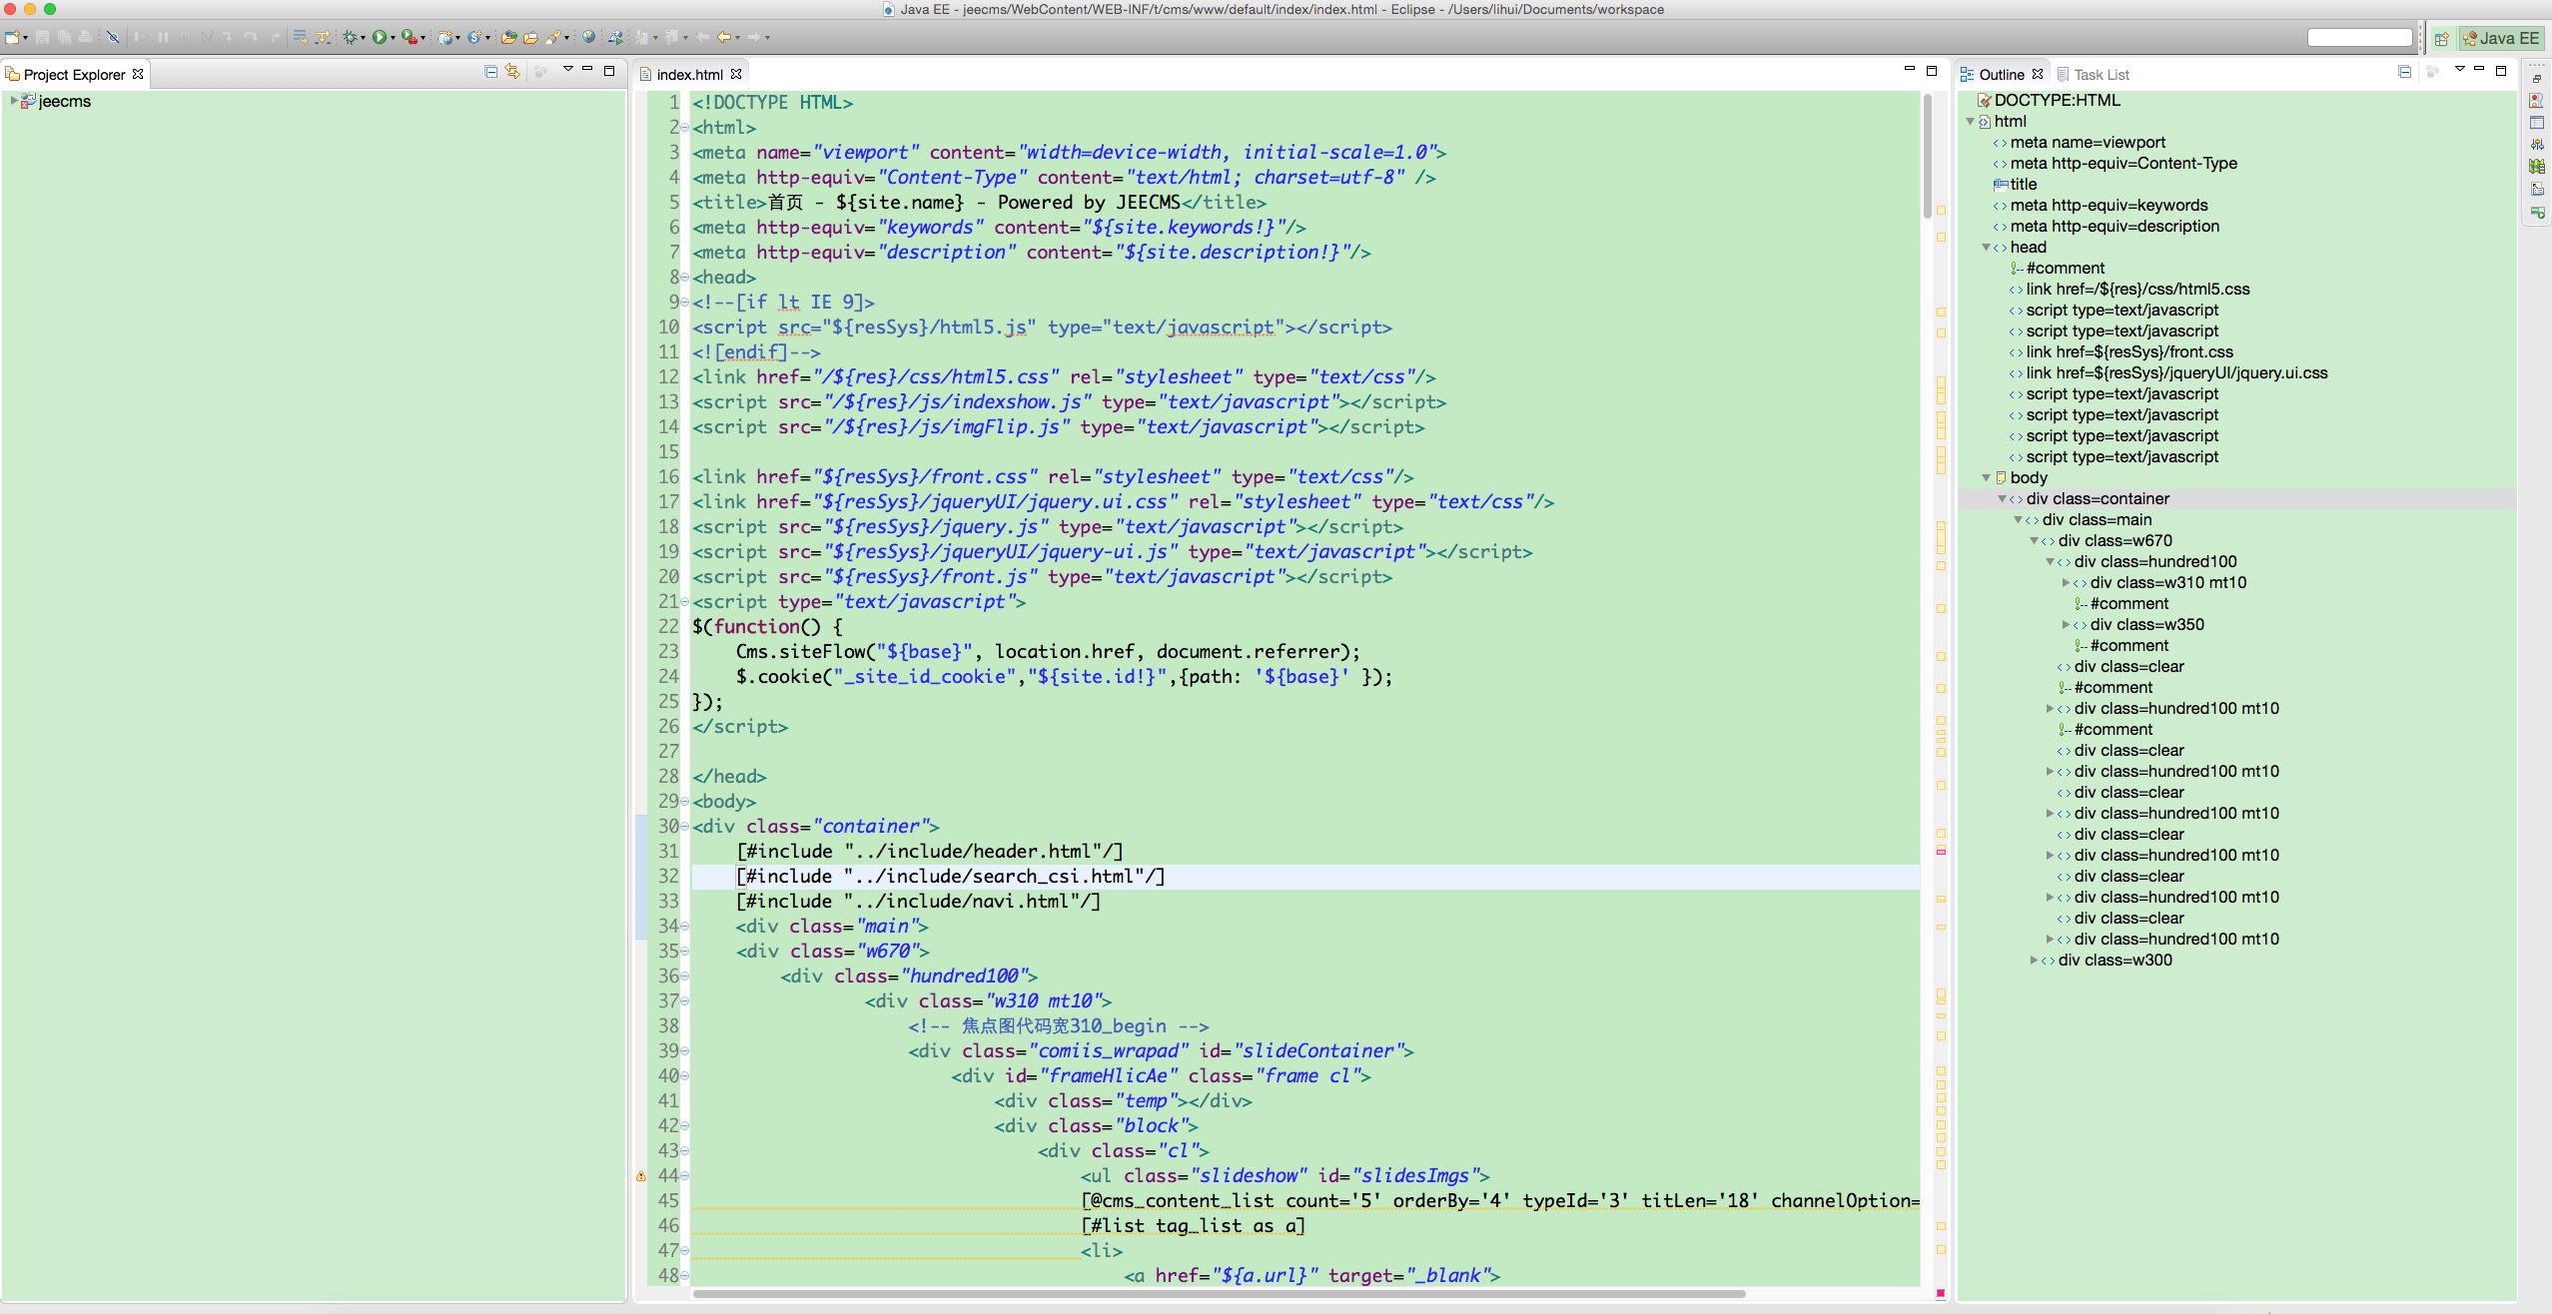Click the Search flashlight icon
The width and height of the screenshot is (2552, 1314).
coord(553,38)
